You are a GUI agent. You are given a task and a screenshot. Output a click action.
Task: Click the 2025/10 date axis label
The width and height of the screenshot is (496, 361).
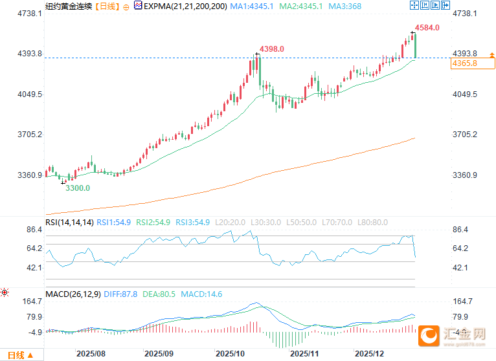230,353
